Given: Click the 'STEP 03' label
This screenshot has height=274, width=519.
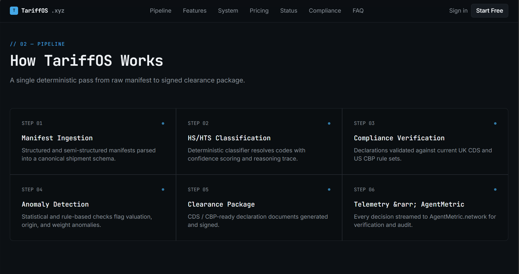Looking at the screenshot, I should (x=364, y=123).
